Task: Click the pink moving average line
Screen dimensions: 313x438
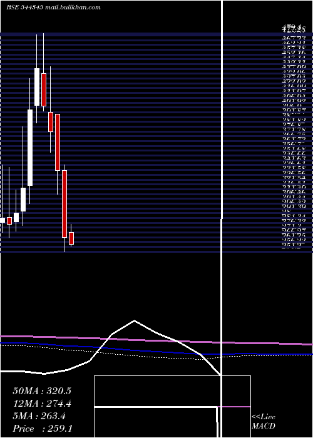Action: [156, 340]
